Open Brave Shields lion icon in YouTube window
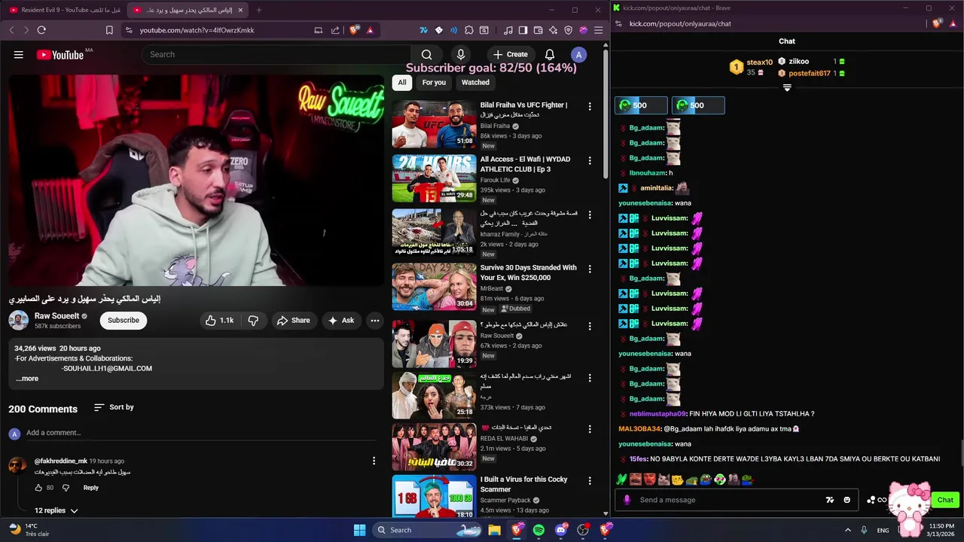This screenshot has width=964, height=542. coord(354,30)
